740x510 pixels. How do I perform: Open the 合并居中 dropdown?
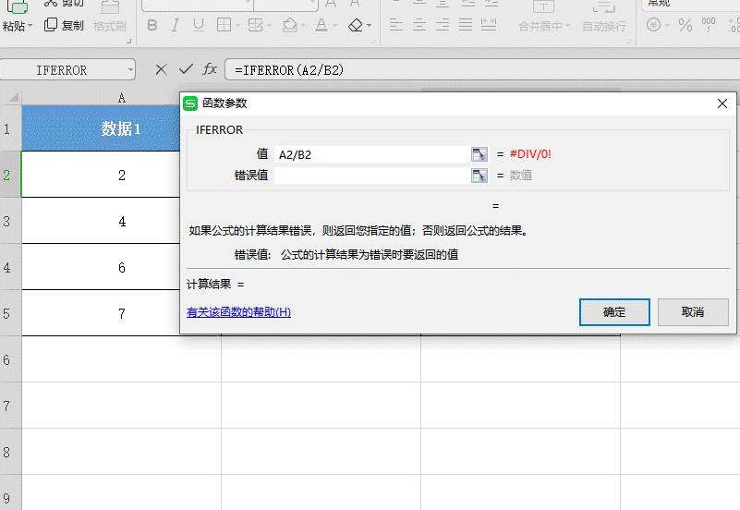point(567,27)
